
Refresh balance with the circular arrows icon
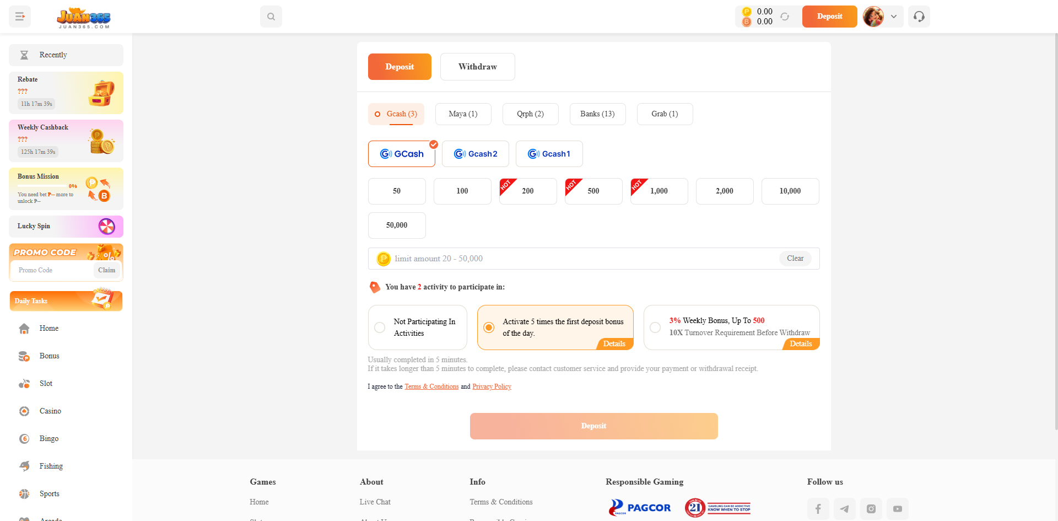point(785,17)
